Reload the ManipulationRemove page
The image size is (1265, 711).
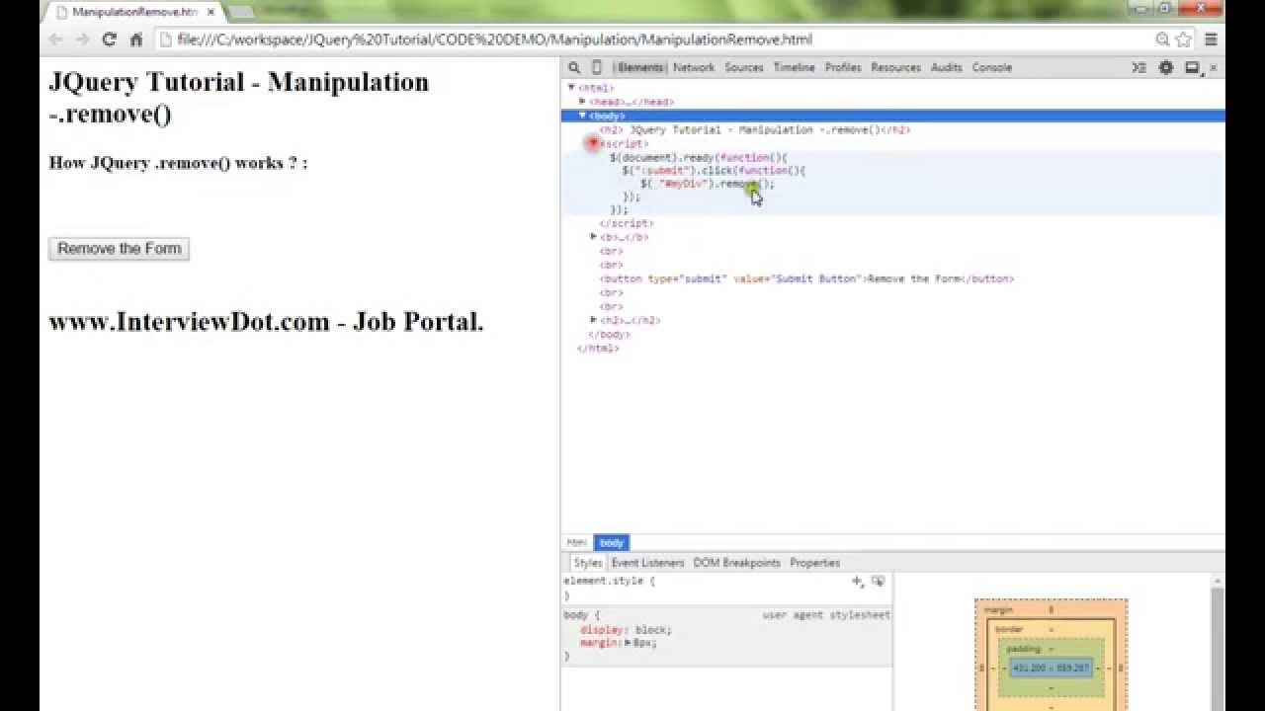(109, 39)
